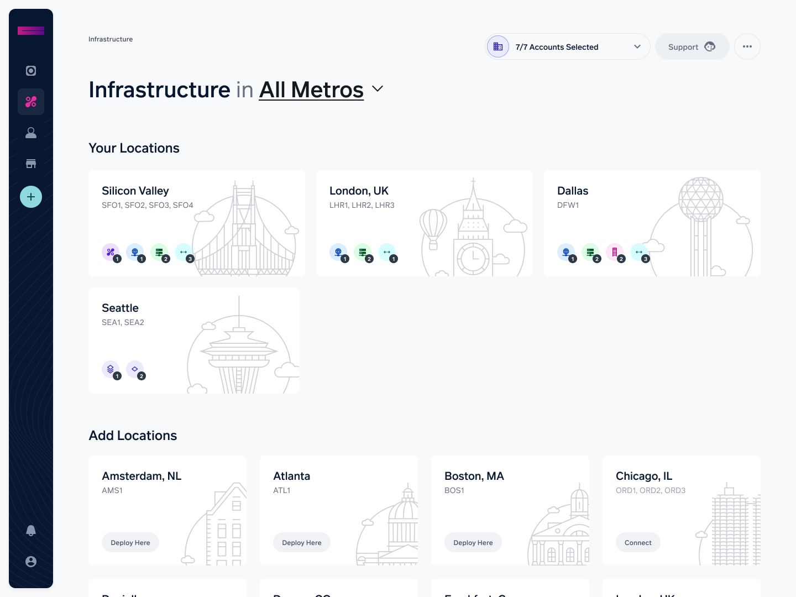Image resolution: width=796 pixels, height=597 pixels.
Task: Click Deploy Here in Amsterdam, NL card
Action: pyautogui.click(x=130, y=542)
